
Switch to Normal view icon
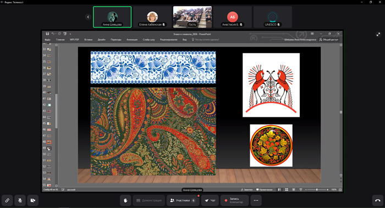point(279,190)
